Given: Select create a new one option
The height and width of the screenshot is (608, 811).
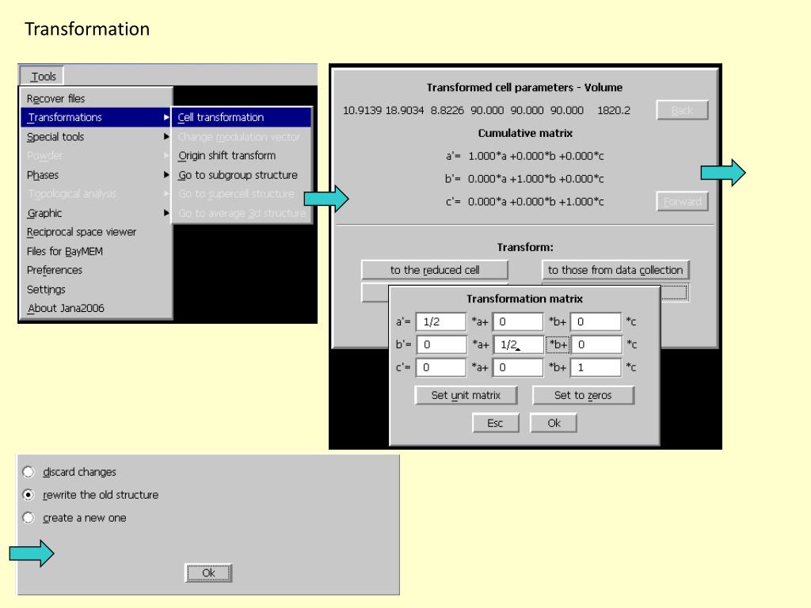Looking at the screenshot, I should 29,518.
